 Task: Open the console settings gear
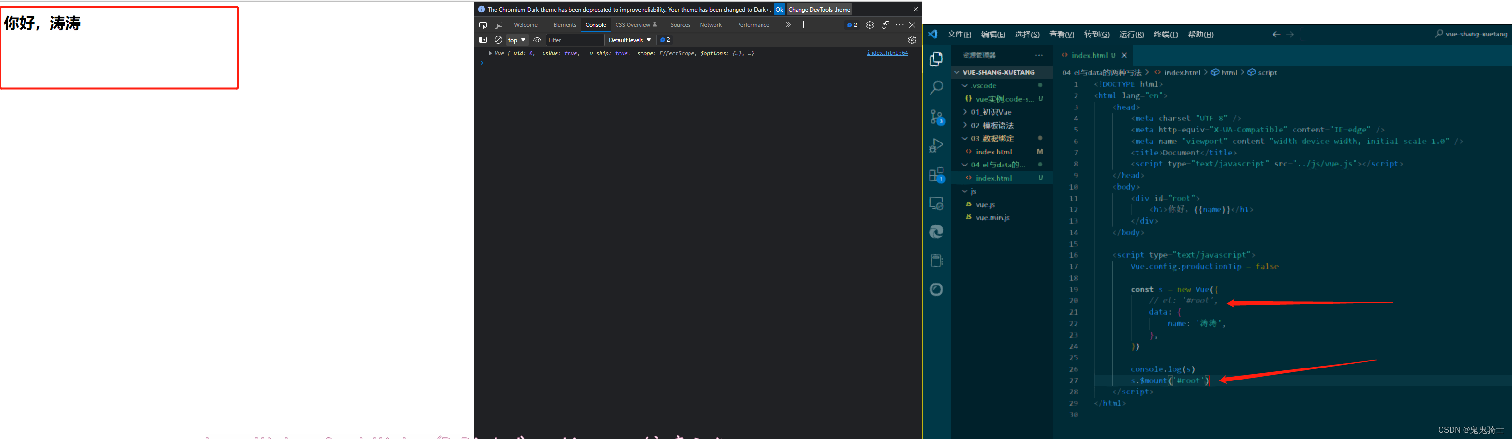912,40
